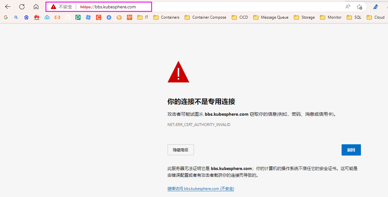Open the browser home page
The width and height of the screenshot is (388, 197).
click(x=36, y=7)
